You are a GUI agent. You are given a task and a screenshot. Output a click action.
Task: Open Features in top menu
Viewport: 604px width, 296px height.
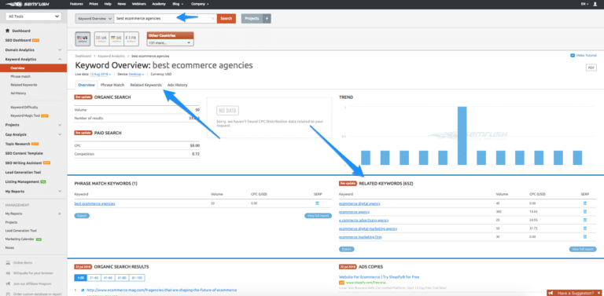pos(76,4)
